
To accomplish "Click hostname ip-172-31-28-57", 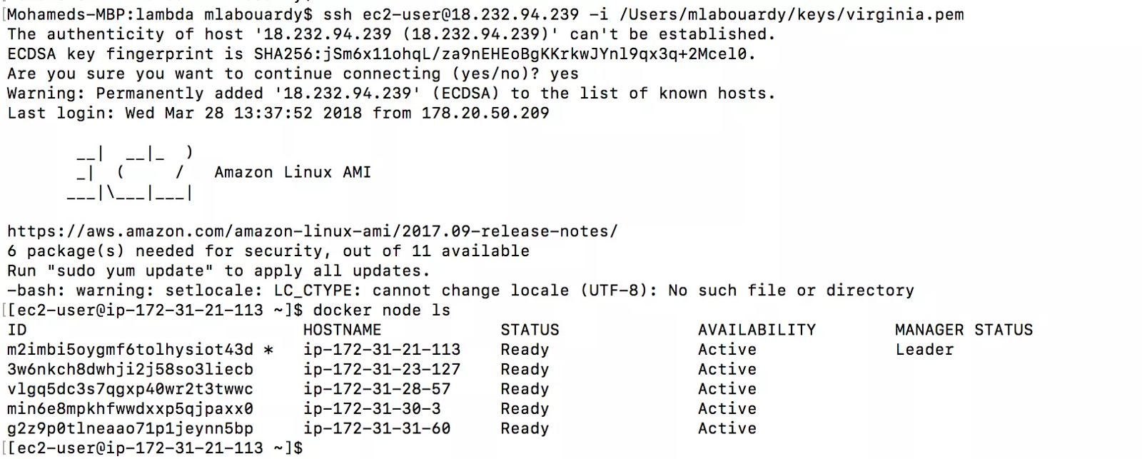I will (377, 389).
